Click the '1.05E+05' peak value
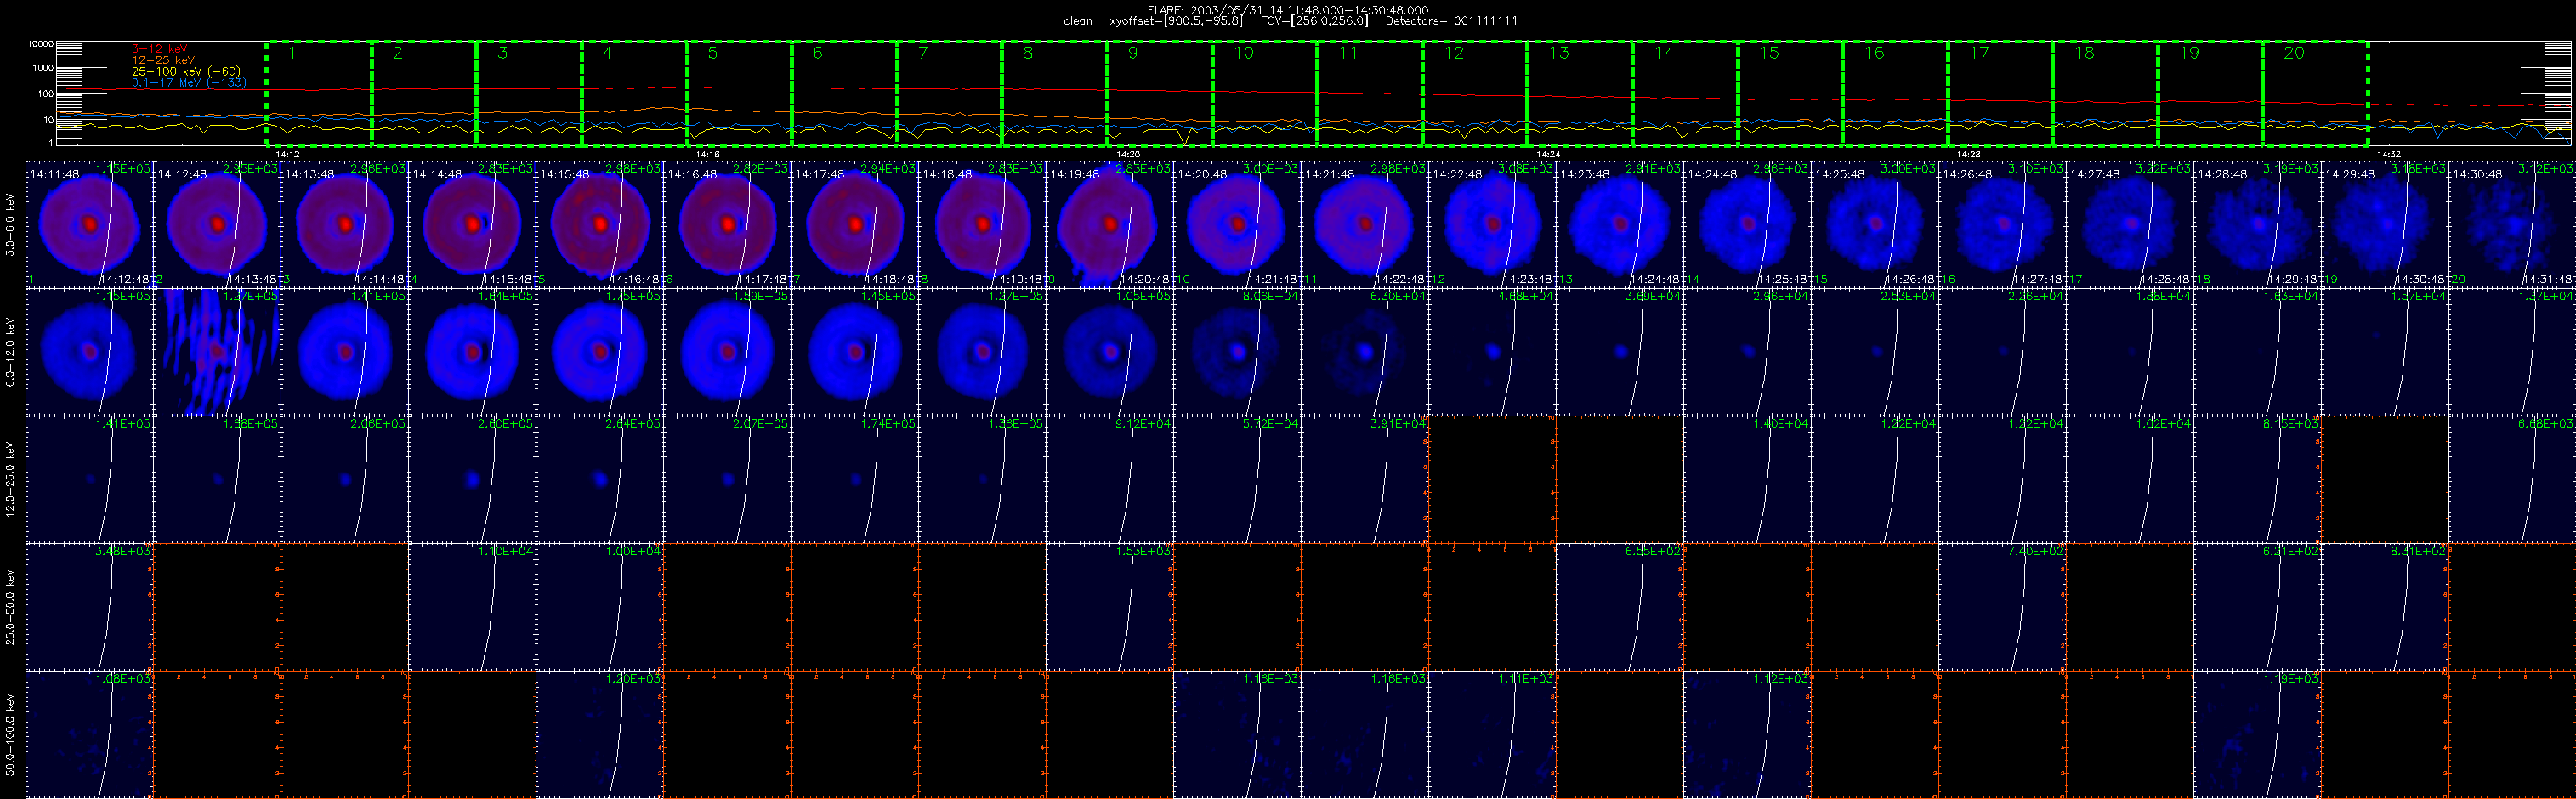This screenshot has height=799, width=2576. [1144, 296]
